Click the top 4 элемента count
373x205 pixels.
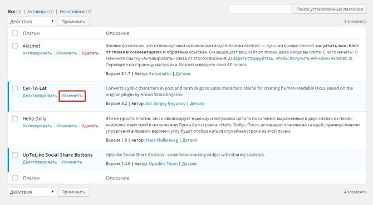355,21
